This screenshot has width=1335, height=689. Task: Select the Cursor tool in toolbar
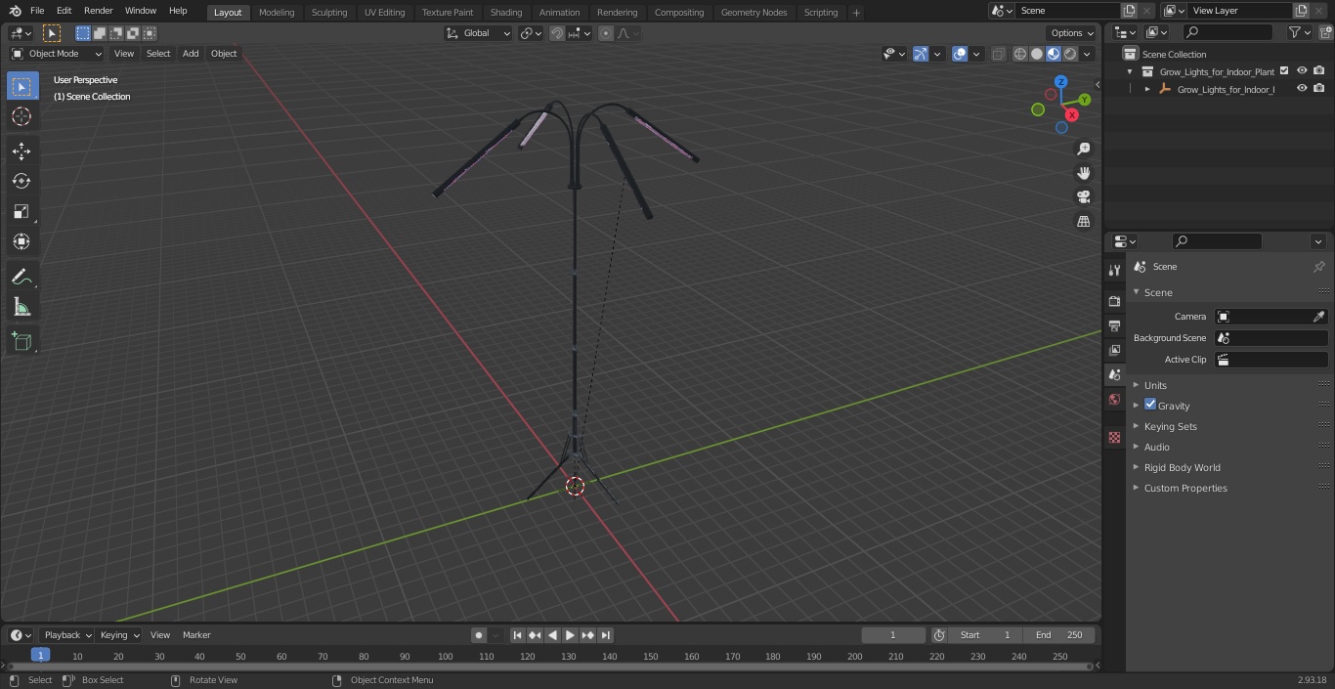pyautogui.click(x=22, y=116)
